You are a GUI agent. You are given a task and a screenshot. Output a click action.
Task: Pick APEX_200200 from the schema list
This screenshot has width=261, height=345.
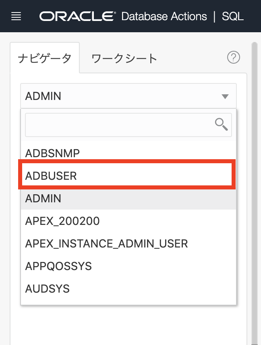point(62,221)
